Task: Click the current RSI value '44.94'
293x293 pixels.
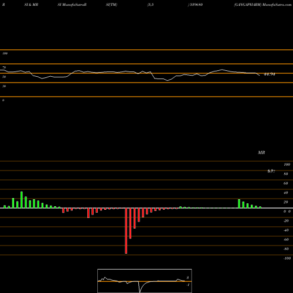Action: point(270,74)
